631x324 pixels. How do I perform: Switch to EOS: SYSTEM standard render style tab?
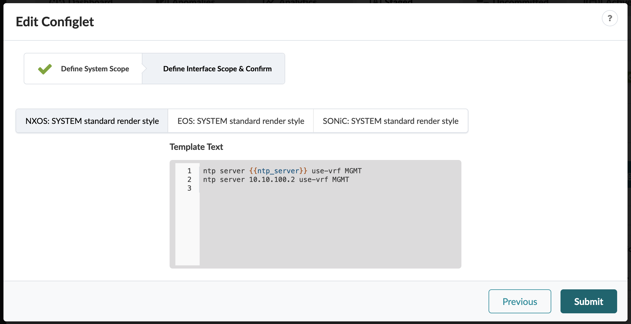241,121
